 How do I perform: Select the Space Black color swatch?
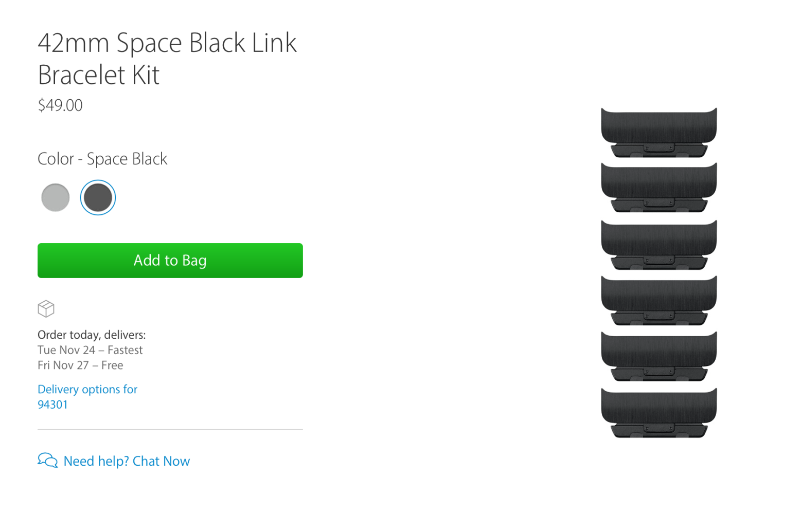[x=98, y=197]
